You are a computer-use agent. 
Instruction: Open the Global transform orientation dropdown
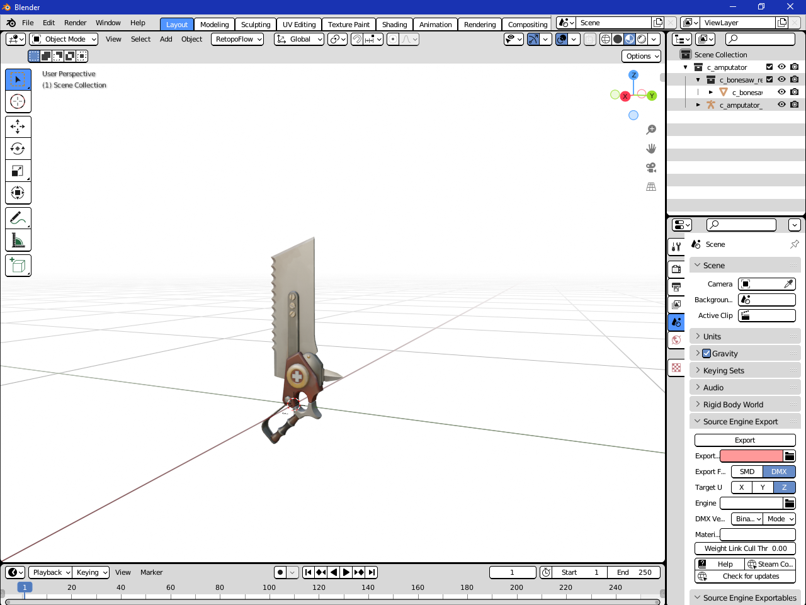pos(299,39)
